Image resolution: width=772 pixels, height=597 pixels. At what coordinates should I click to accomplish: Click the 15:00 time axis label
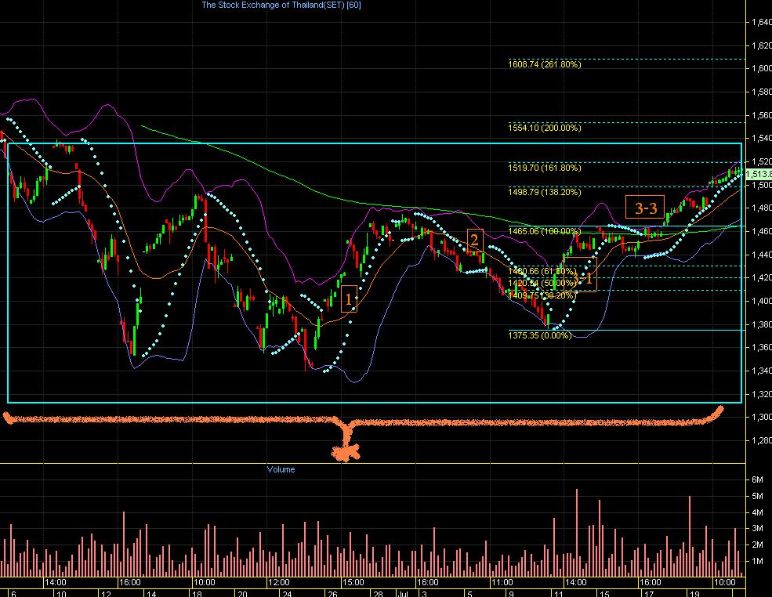pyautogui.click(x=353, y=583)
